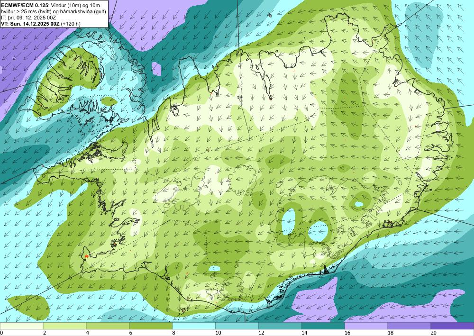Click the scale label 12 on color bar

pos(261,333)
